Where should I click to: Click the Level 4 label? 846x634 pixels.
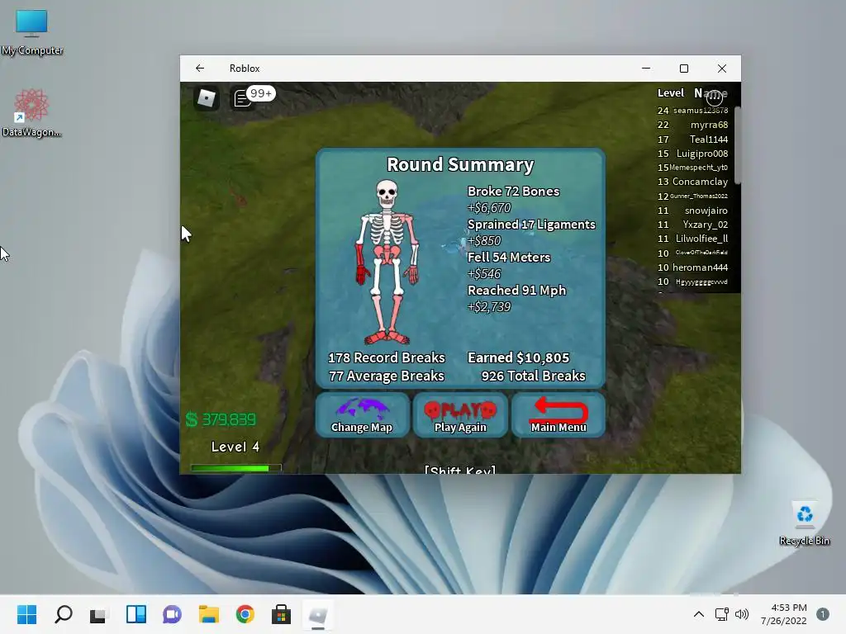235,447
